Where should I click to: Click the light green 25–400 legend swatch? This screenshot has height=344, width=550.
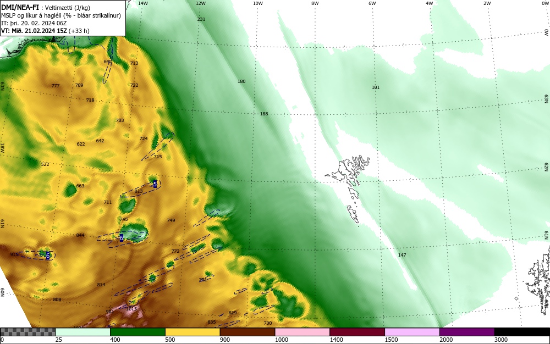[83, 332]
